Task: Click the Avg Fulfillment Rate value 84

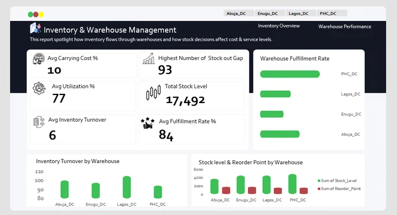Action: [x=166, y=135]
